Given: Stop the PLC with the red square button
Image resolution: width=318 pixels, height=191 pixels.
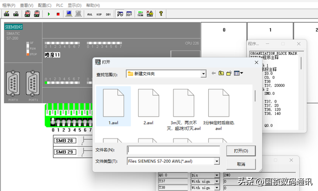Looking at the screenshot, I should click(58, 14).
